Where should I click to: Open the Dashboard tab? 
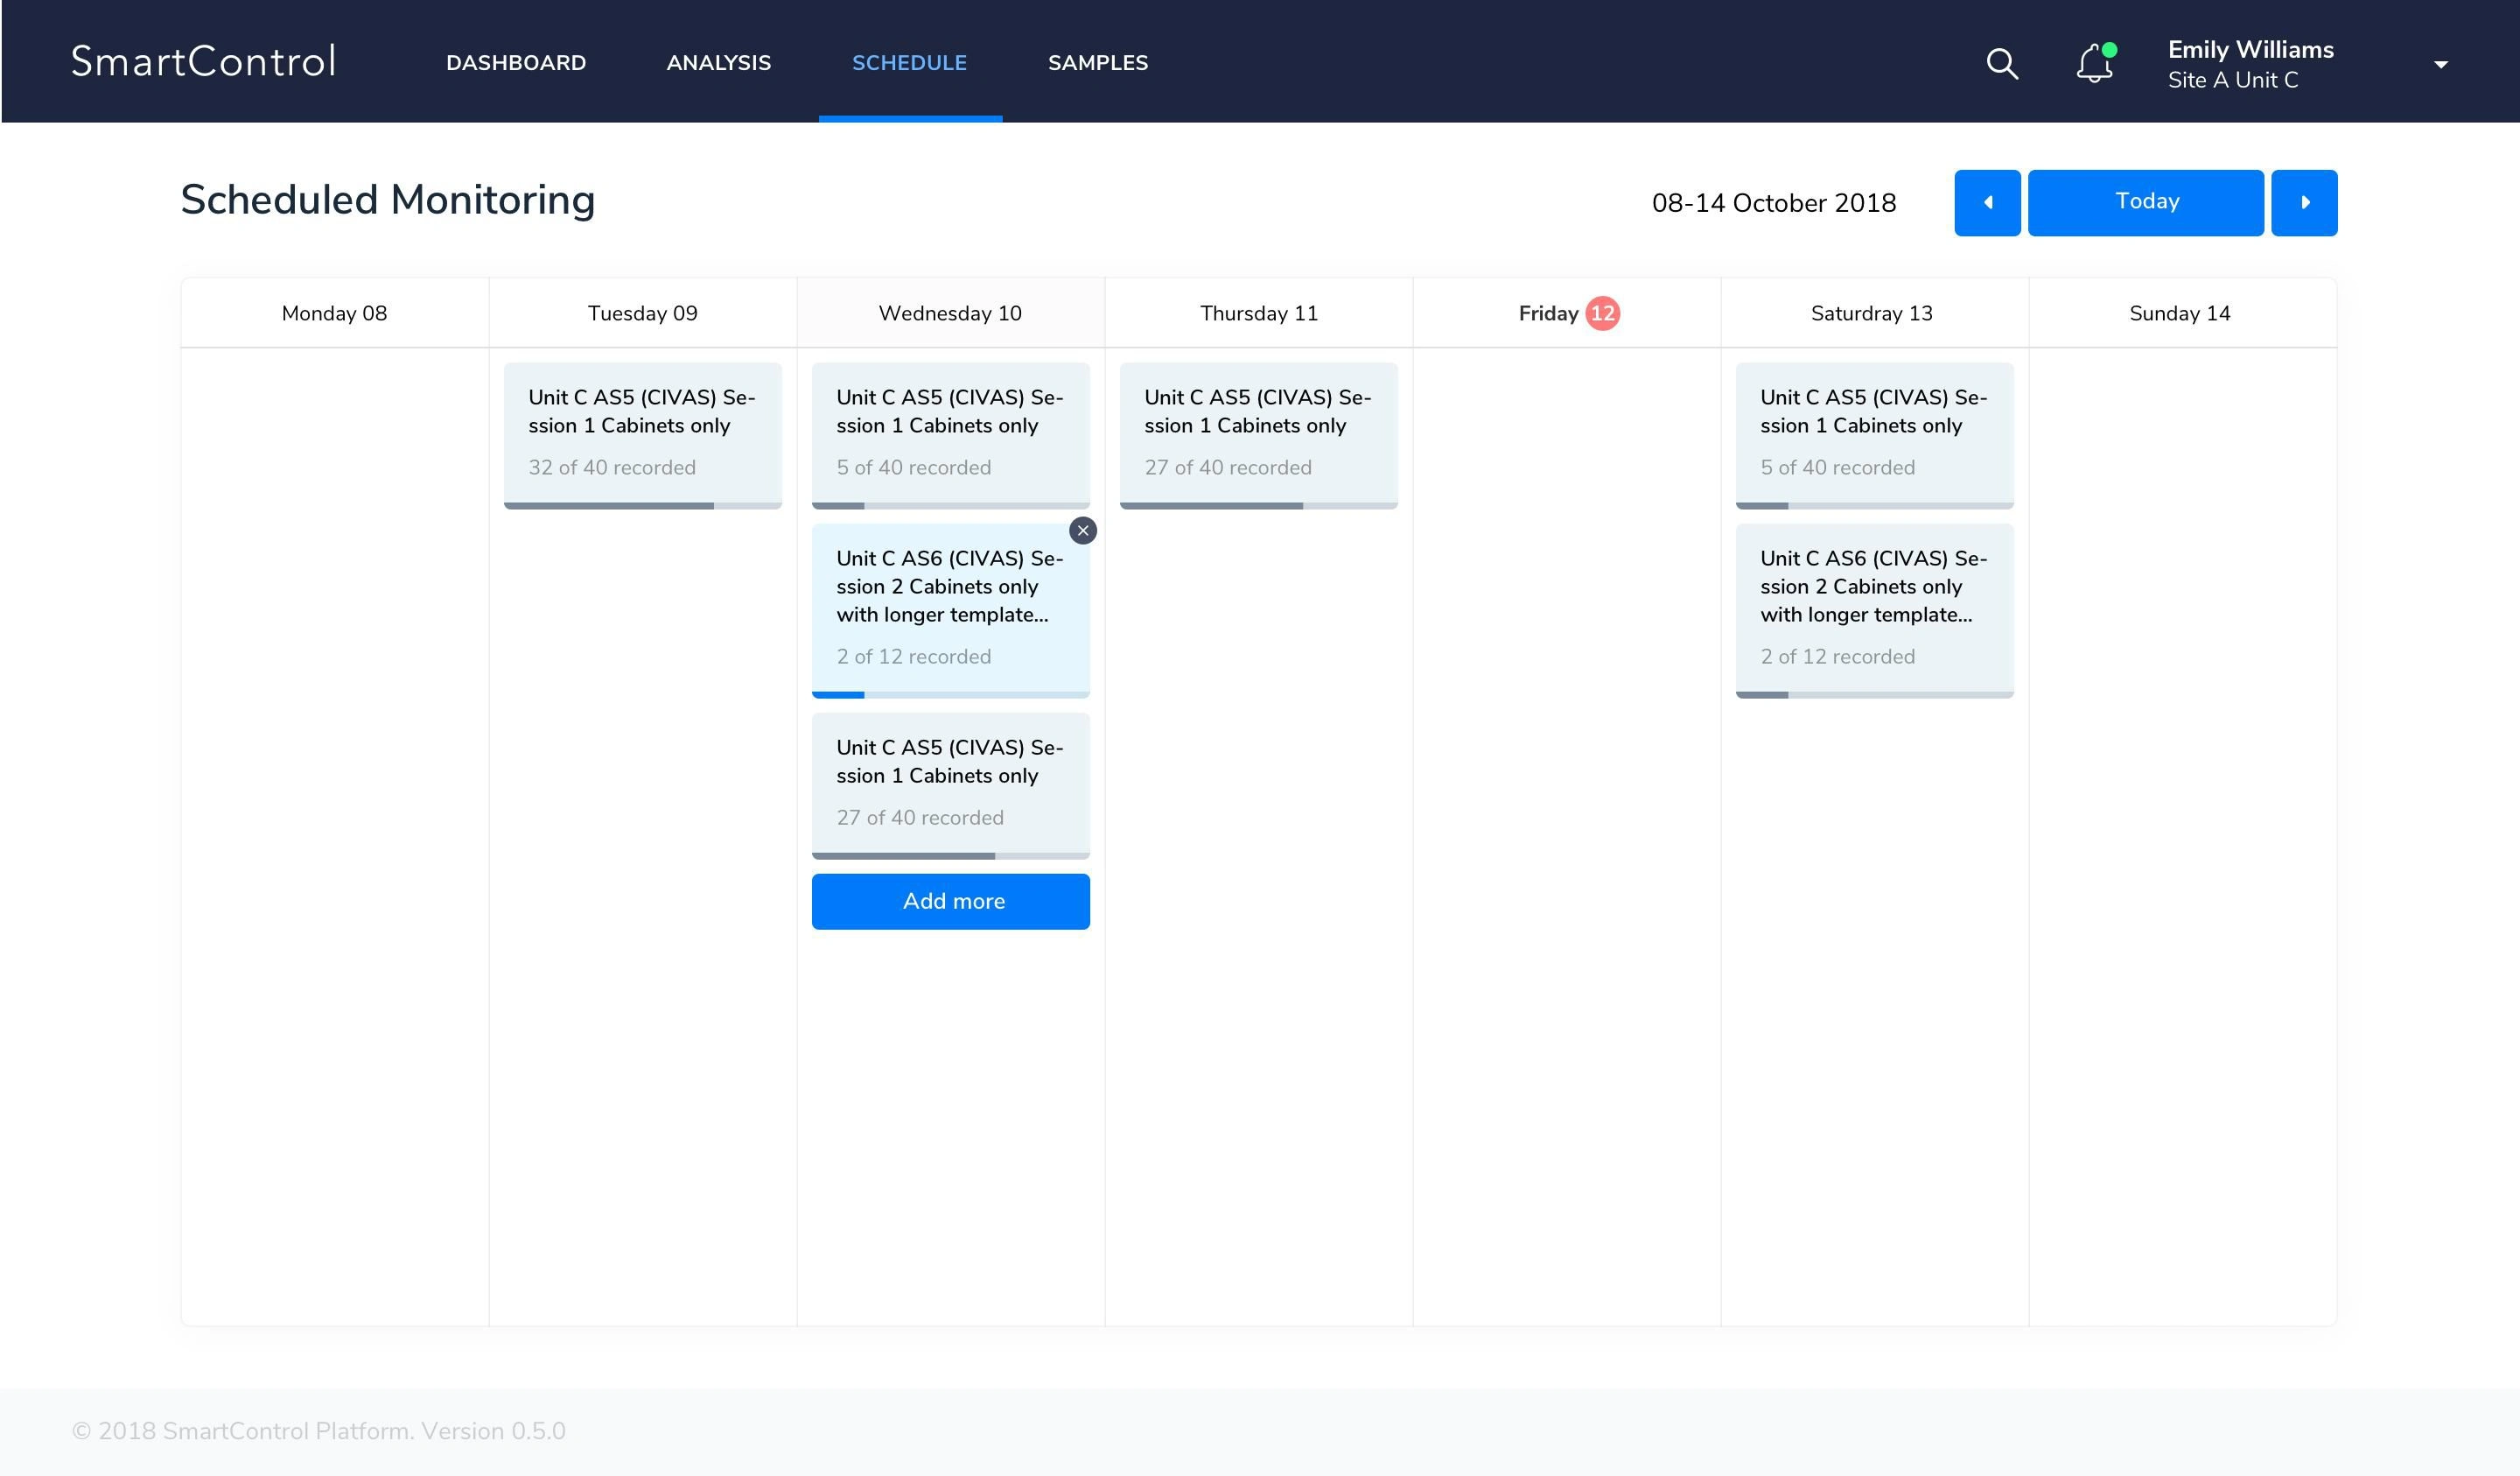click(x=516, y=63)
